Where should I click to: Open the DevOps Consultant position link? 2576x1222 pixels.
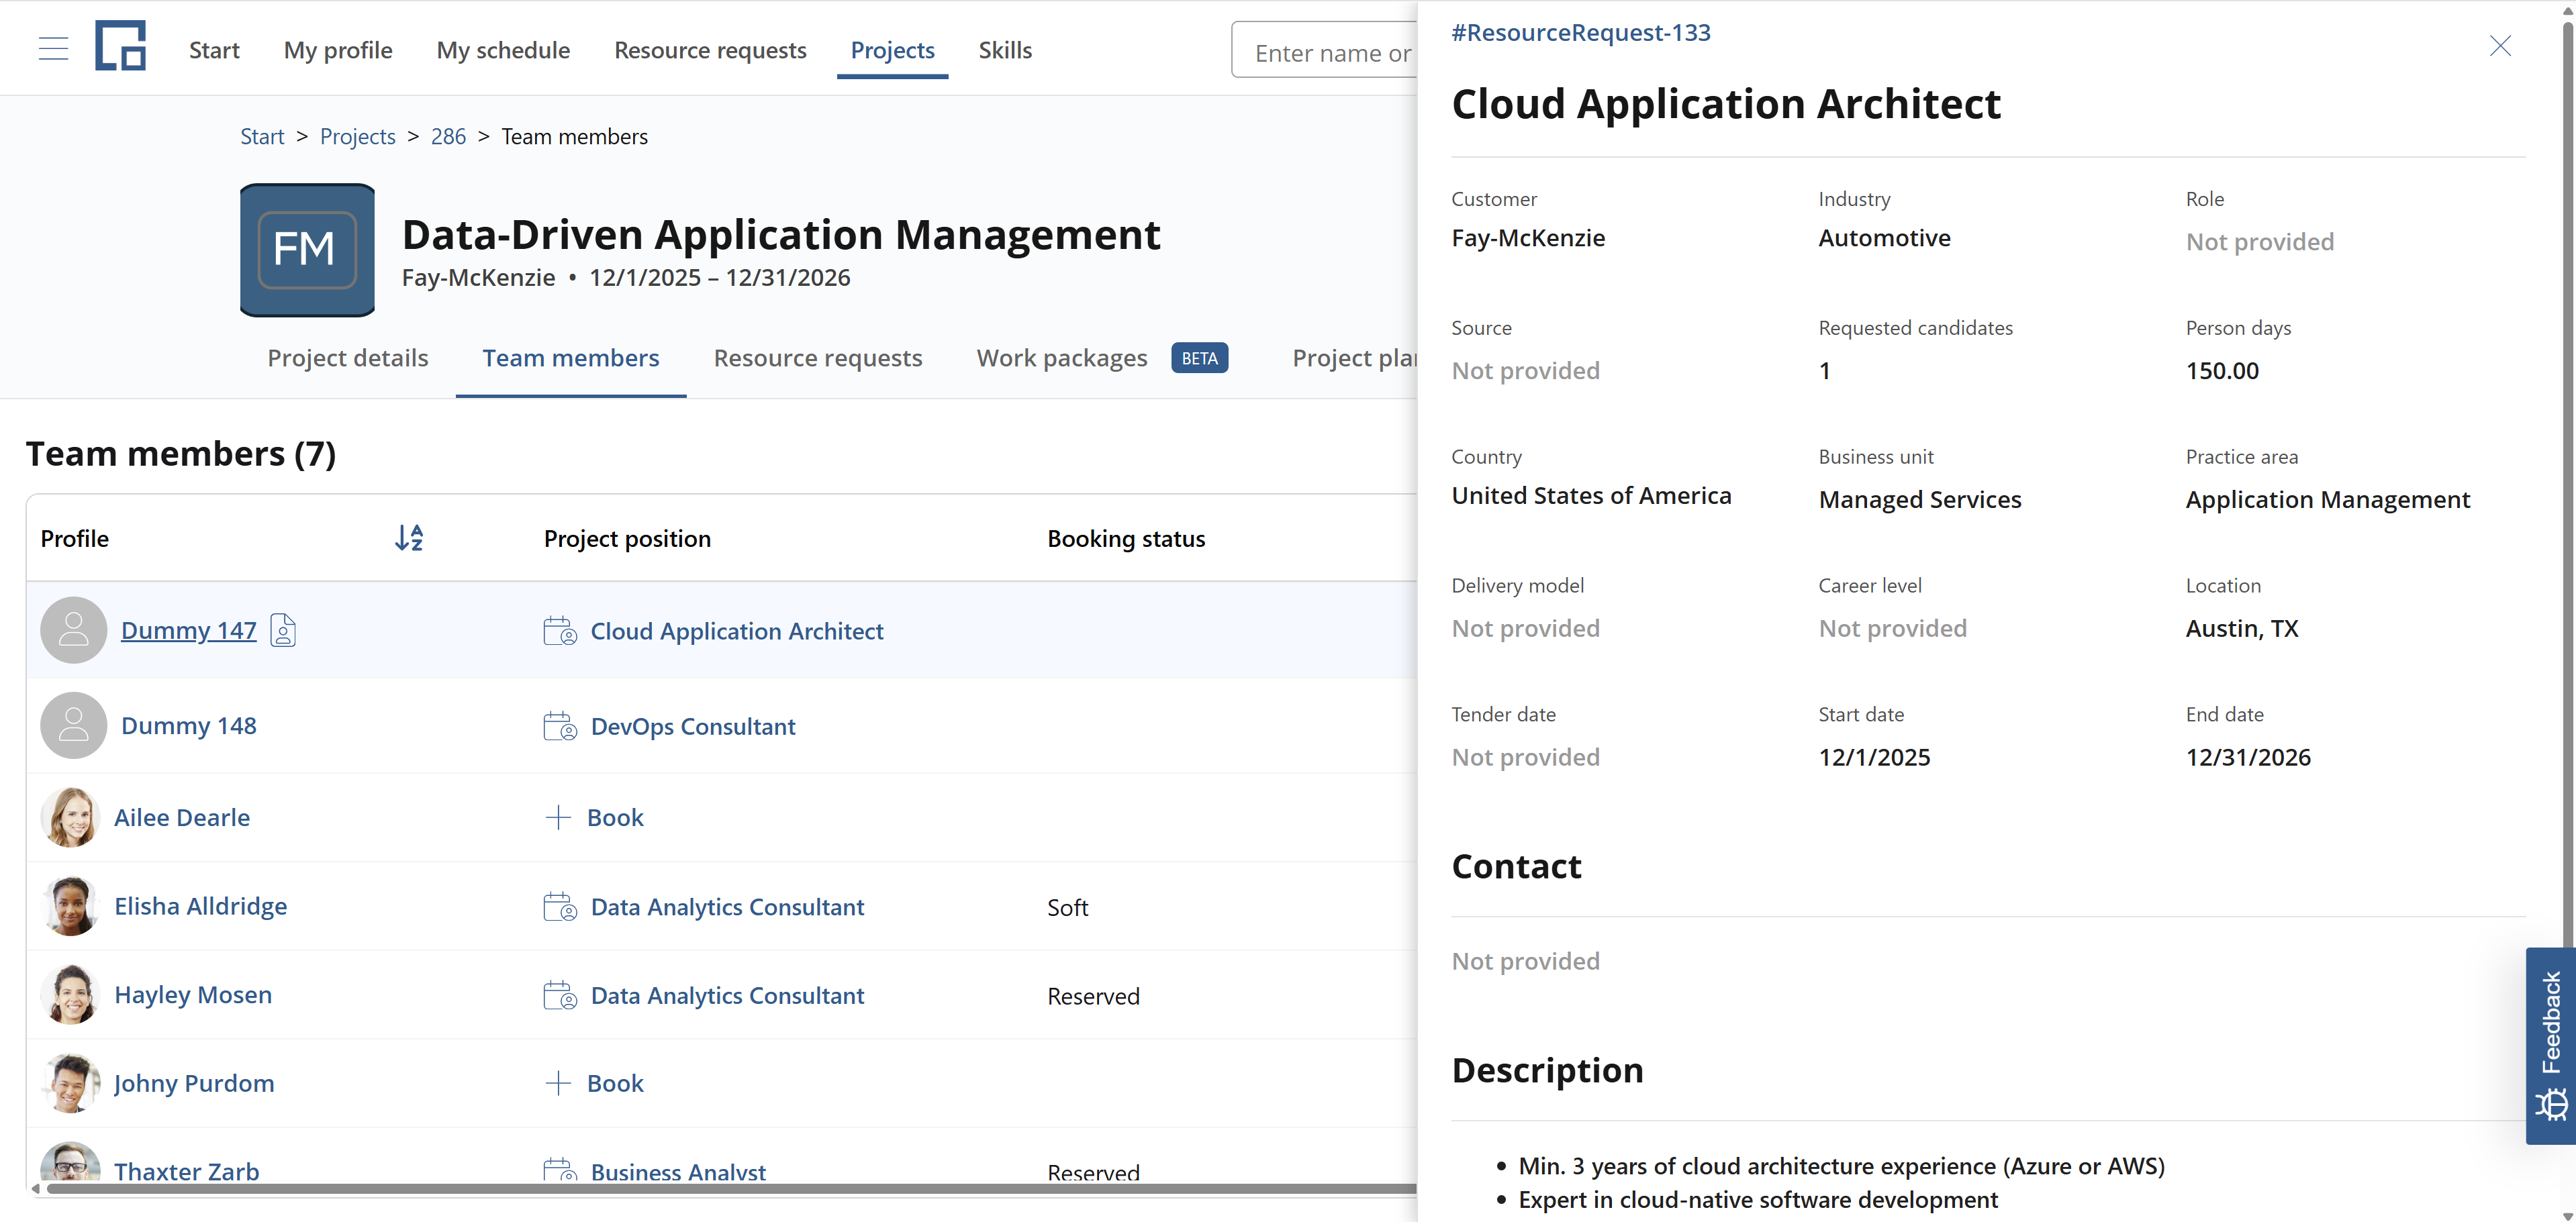pyautogui.click(x=693, y=726)
